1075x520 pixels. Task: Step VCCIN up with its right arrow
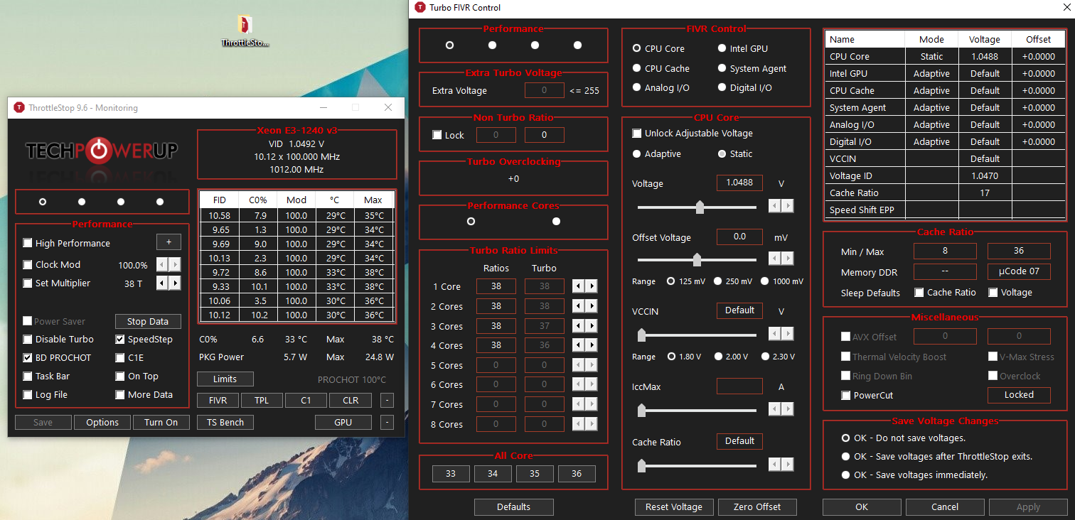click(787, 333)
